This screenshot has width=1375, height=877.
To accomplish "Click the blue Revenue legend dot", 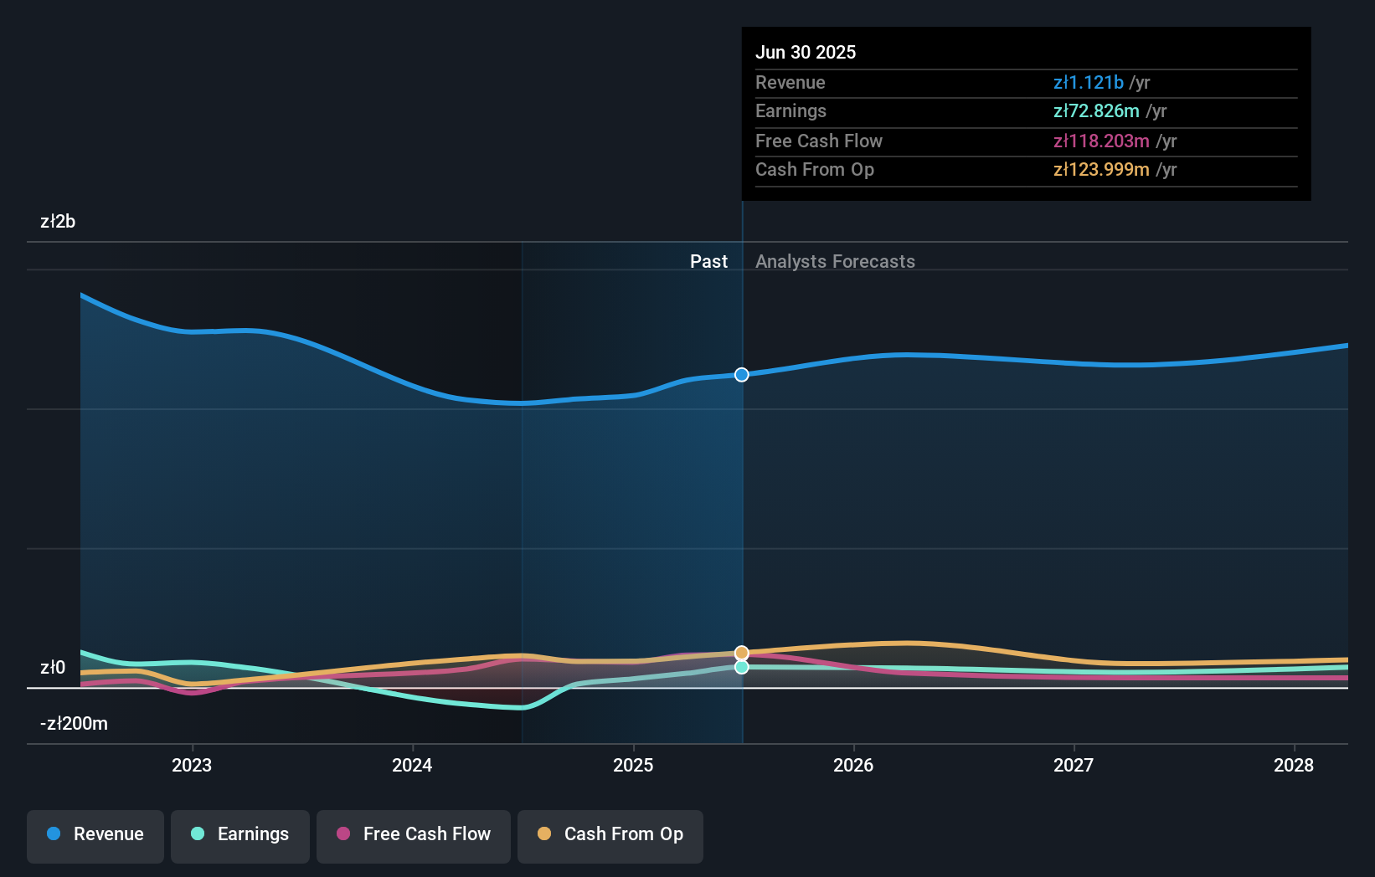I will click(52, 834).
